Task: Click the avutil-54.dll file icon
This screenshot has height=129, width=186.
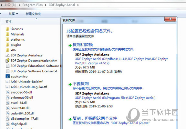Action: [8, 103]
